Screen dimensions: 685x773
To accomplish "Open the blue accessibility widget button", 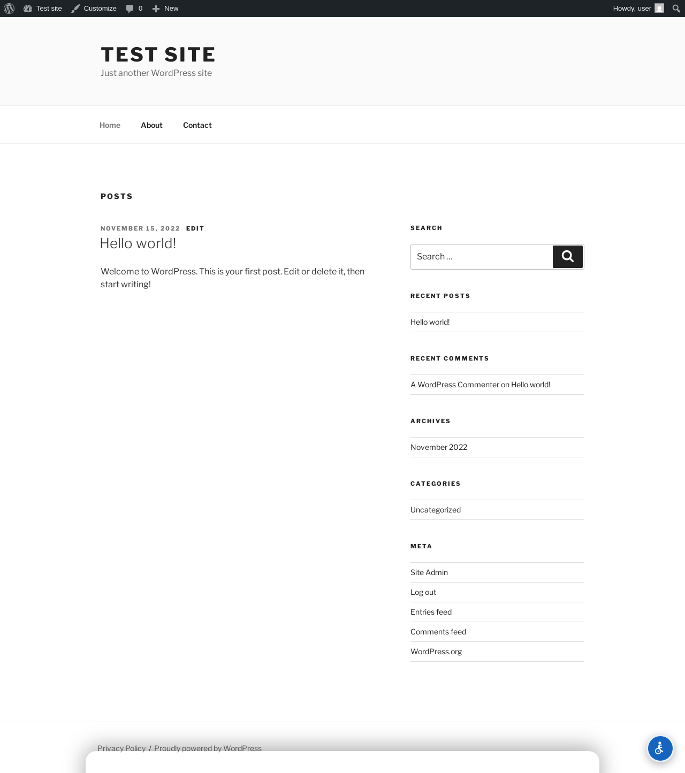I will 660,748.
